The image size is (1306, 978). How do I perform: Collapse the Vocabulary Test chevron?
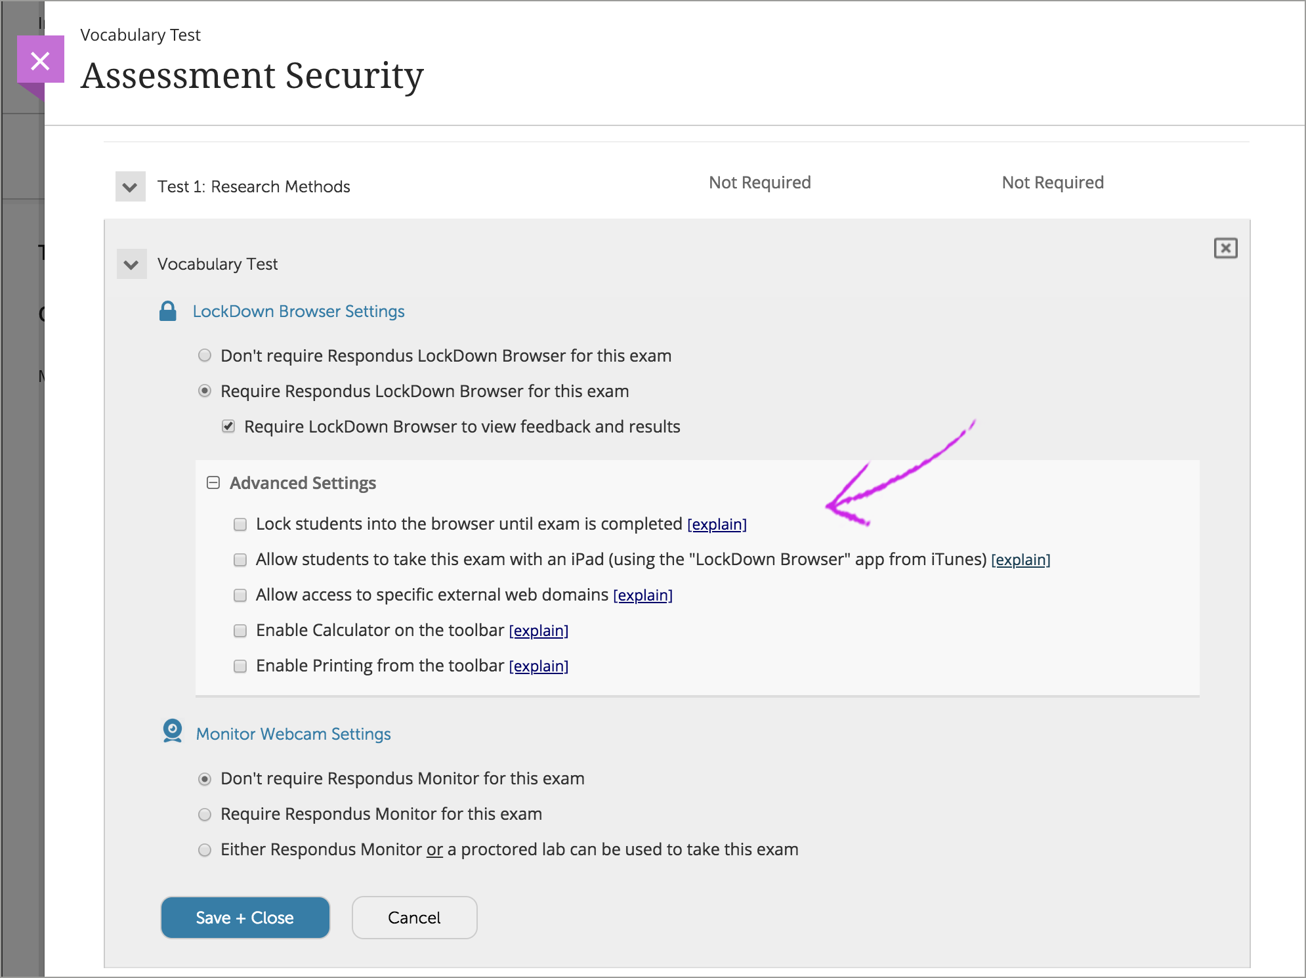(x=131, y=264)
